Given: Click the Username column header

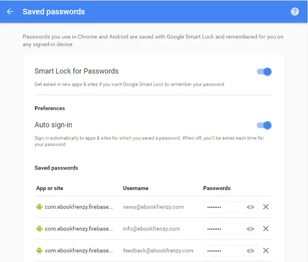Looking at the screenshot, I should point(136,188).
